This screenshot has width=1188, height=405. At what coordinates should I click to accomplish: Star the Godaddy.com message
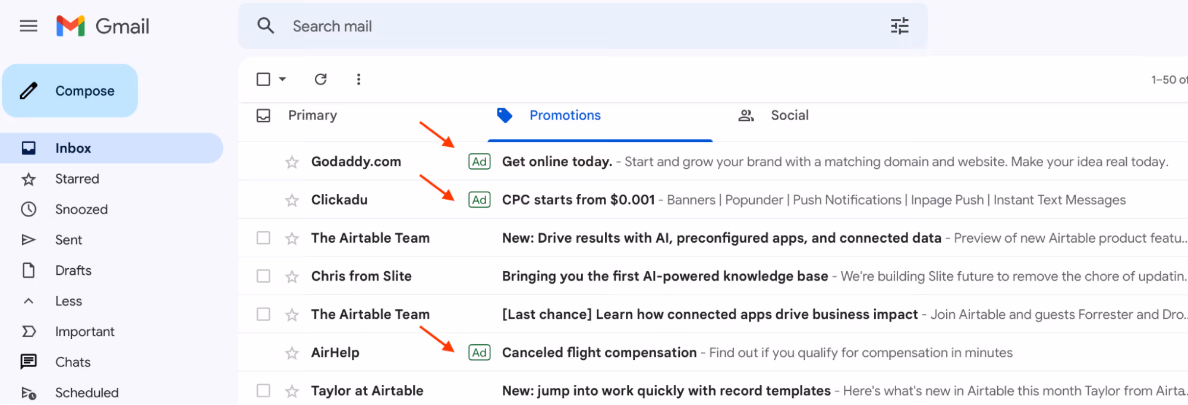292,162
